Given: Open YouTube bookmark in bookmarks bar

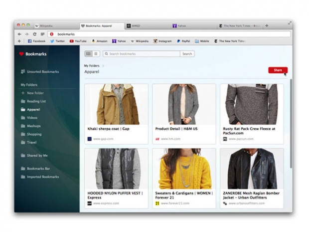Looking at the screenshot, I should pyautogui.click(x=78, y=41).
